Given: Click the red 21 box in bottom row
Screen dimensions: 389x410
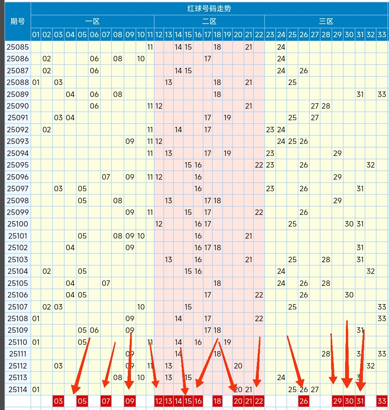Looking at the screenshot, I should (x=249, y=401).
